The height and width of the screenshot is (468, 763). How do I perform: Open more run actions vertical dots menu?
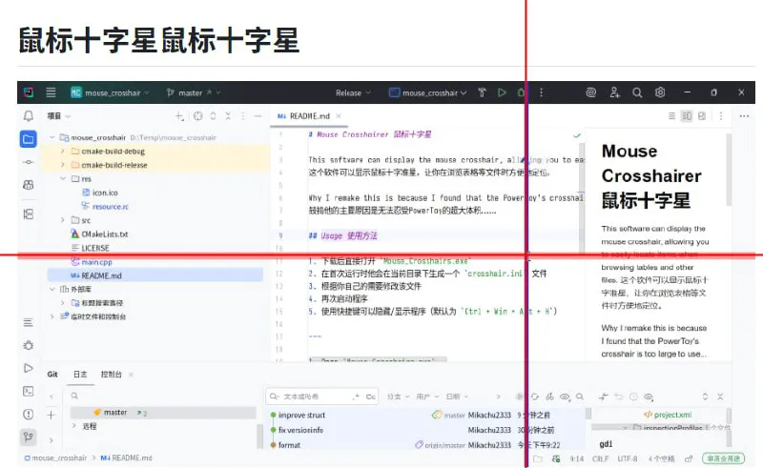coord(541,92)
